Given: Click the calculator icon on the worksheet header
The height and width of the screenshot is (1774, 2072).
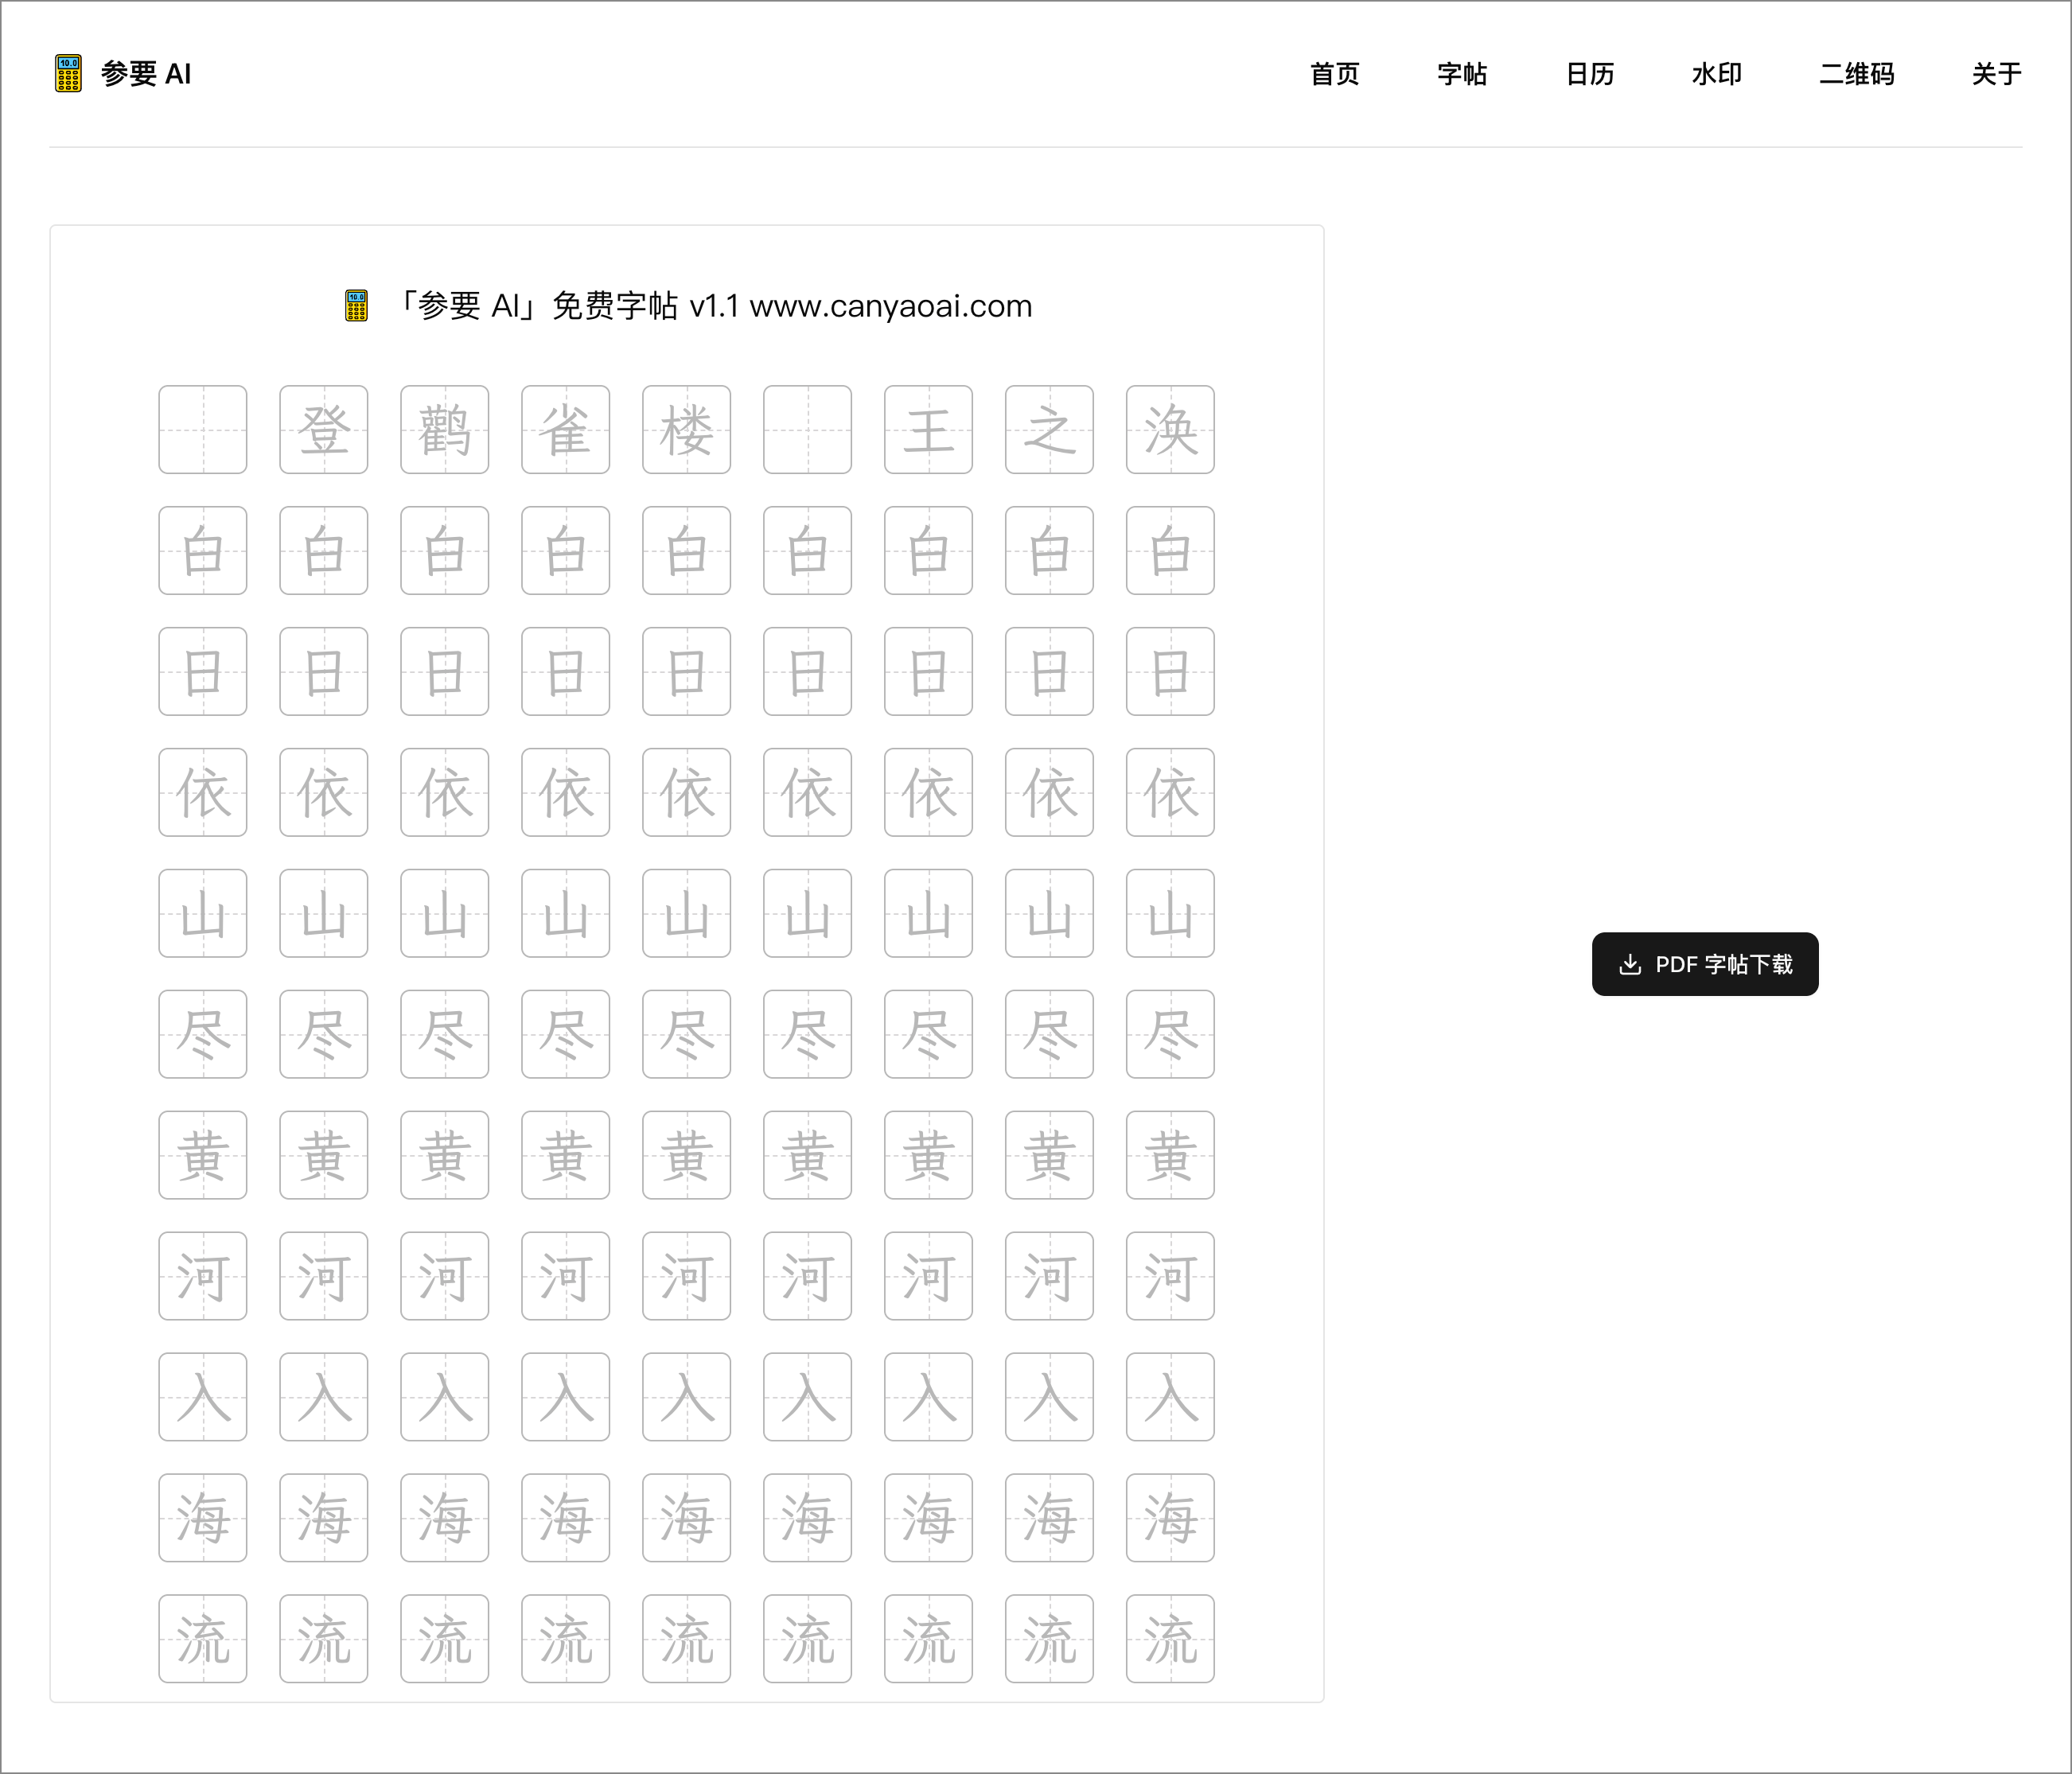Looking at the screenshot, I should [357, 306].
